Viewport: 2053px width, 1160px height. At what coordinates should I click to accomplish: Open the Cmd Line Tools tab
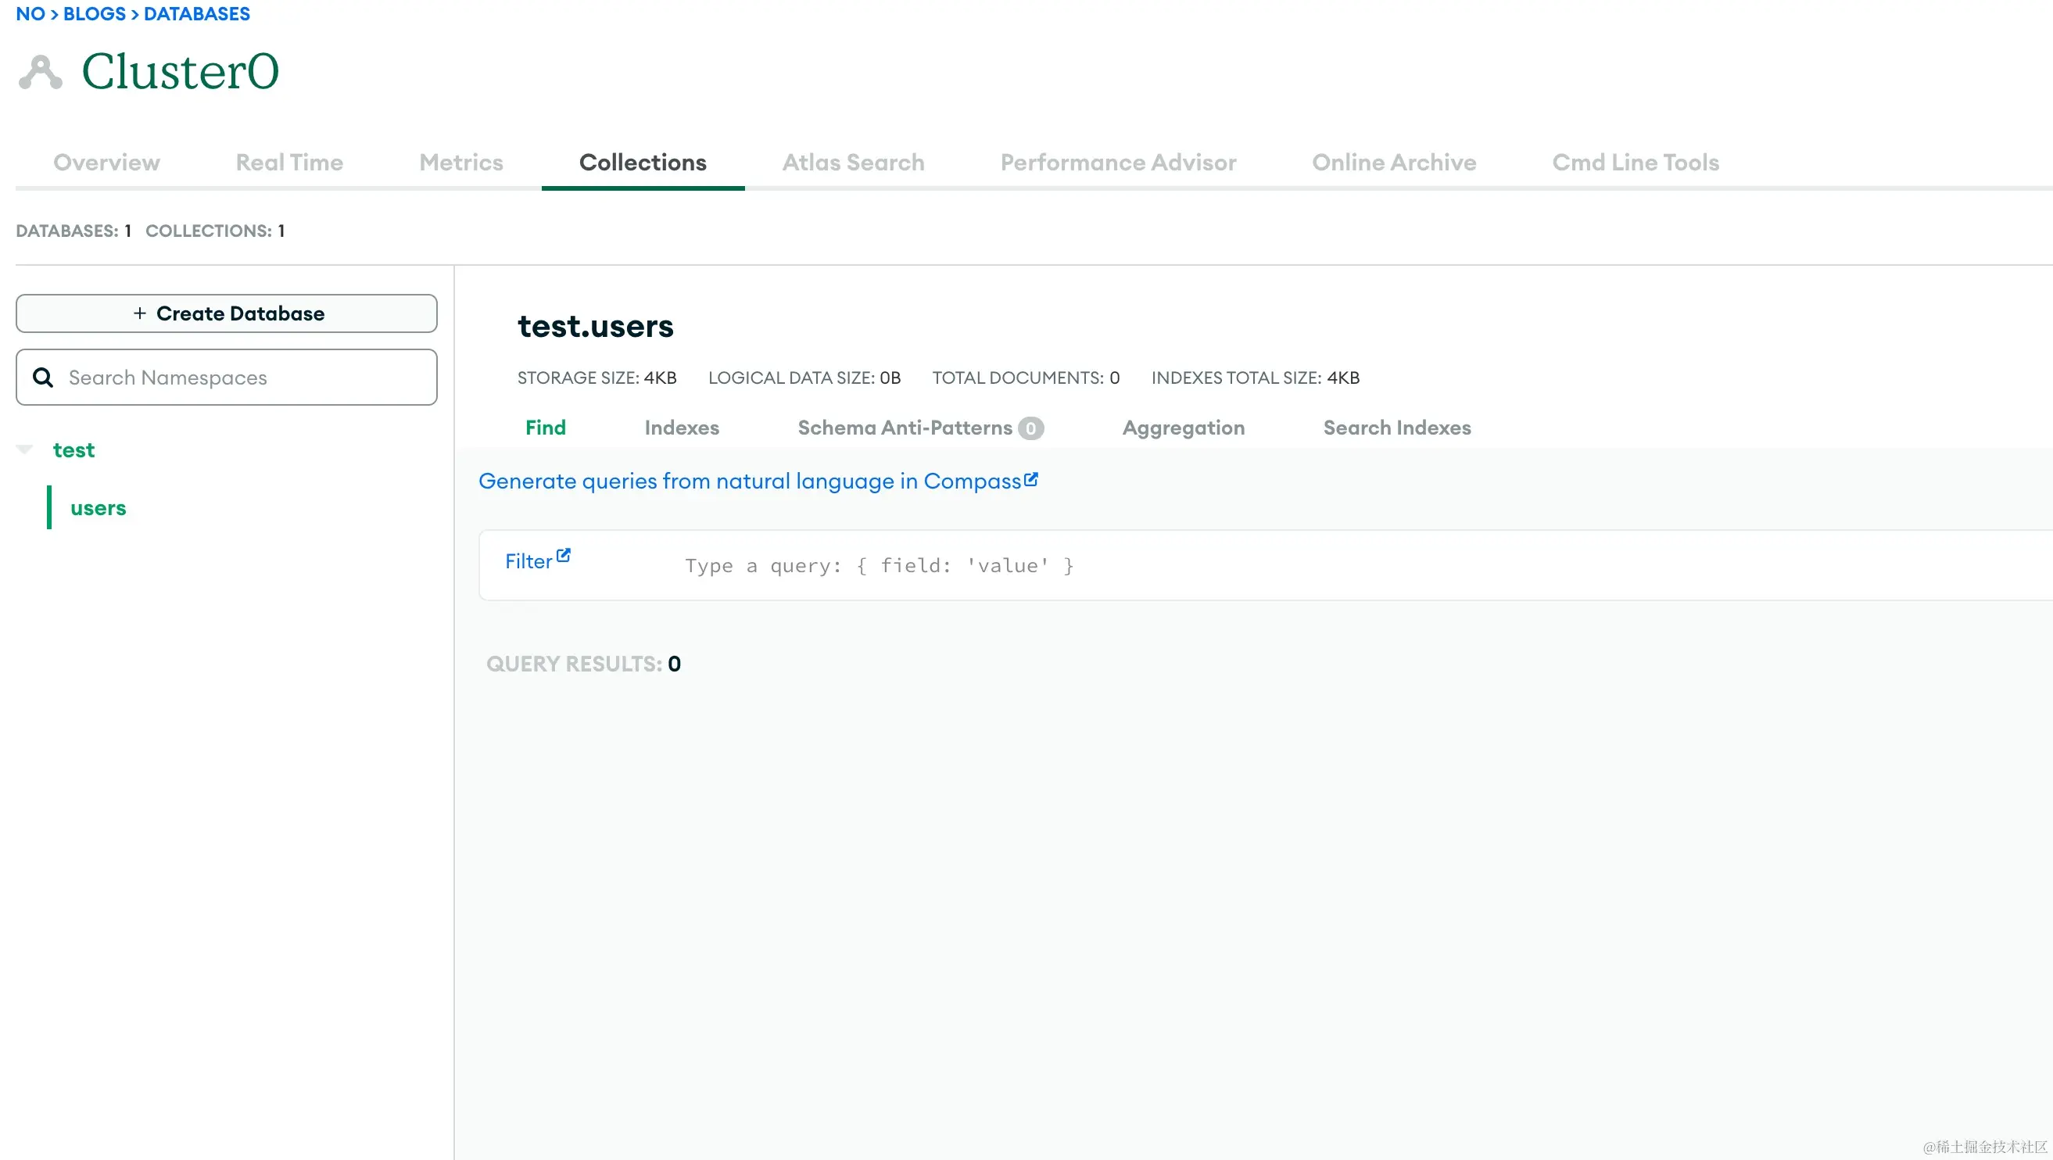pos(1636,163)
